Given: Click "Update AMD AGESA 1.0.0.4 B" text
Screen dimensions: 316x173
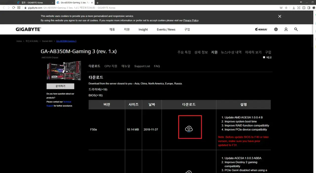Looking at the screenshot, I should pos(243,117).
